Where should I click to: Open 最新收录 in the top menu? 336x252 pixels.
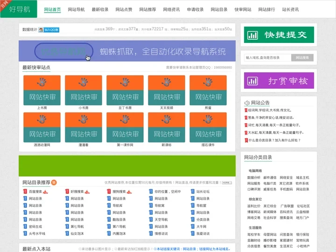pyautogui.click(x=100, y=9)
